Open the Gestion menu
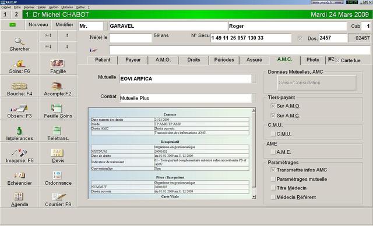The height and width of the screenshot is (226, 373). point(54,8)
